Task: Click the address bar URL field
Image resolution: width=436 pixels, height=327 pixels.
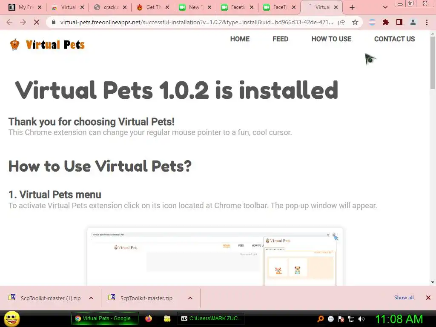Action: pyautogui.click(x=196, y=22)
